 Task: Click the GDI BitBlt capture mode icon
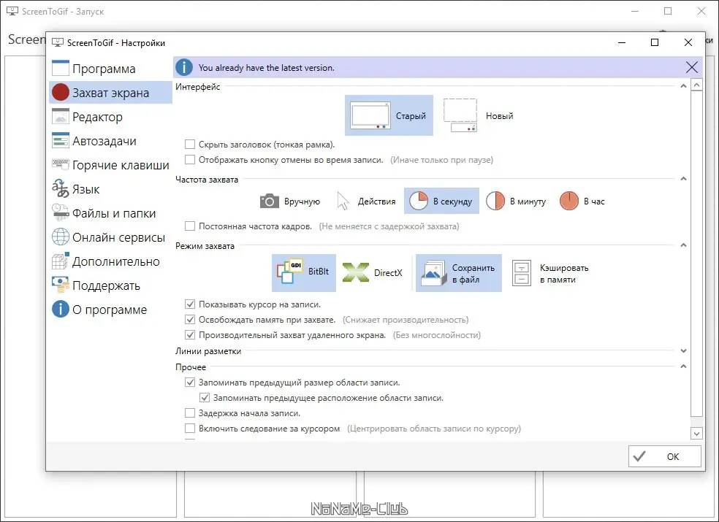[290, 272]
